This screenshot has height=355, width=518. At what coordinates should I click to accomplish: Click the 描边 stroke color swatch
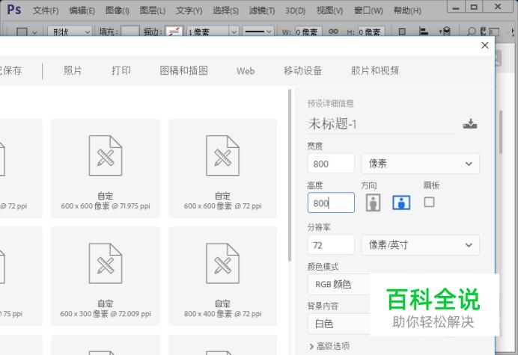coord(174,31)
